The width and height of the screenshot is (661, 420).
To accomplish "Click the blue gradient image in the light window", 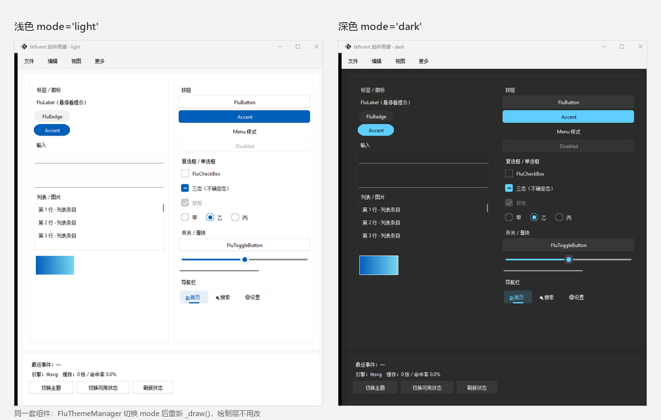I will 55,265.
